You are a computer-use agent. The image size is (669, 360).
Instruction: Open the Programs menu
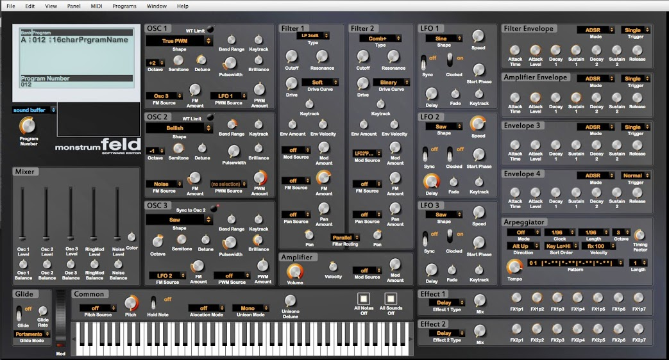124,6
